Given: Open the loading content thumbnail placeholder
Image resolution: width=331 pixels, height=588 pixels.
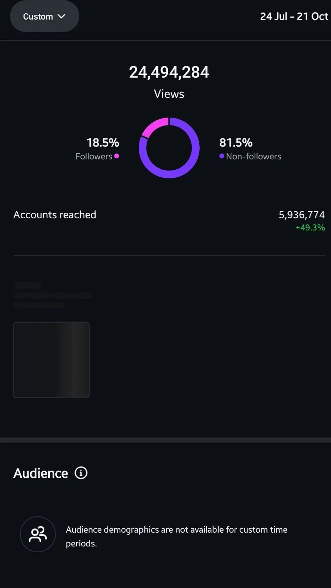Looking at the screenshot, I should 51,360.
